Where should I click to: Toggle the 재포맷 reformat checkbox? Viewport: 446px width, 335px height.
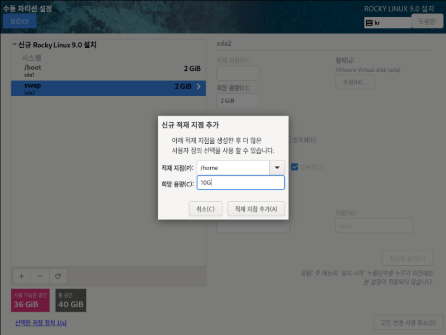point(295,167)
